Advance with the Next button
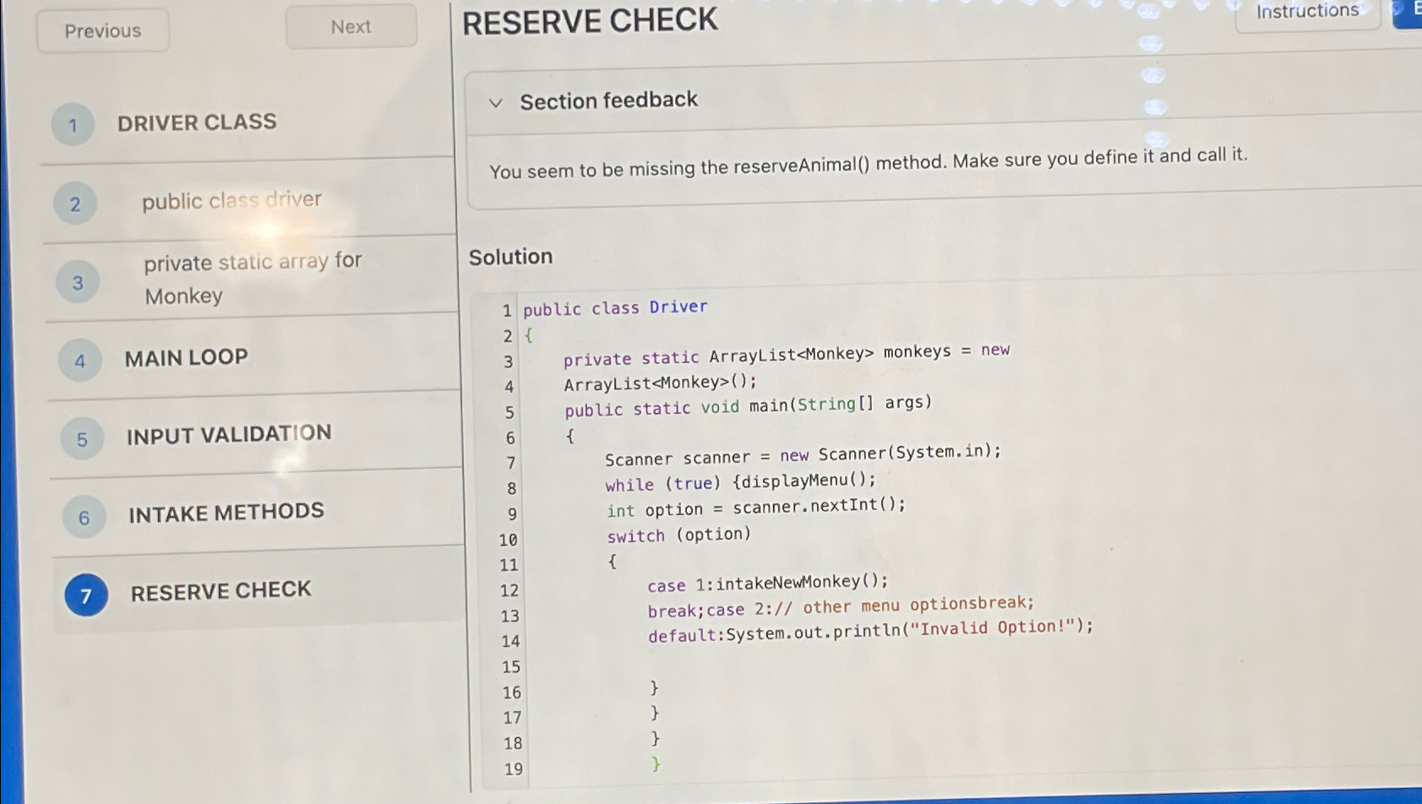Screen dimensions: 1422x804 pyautogui.click(x=351, y=26)
